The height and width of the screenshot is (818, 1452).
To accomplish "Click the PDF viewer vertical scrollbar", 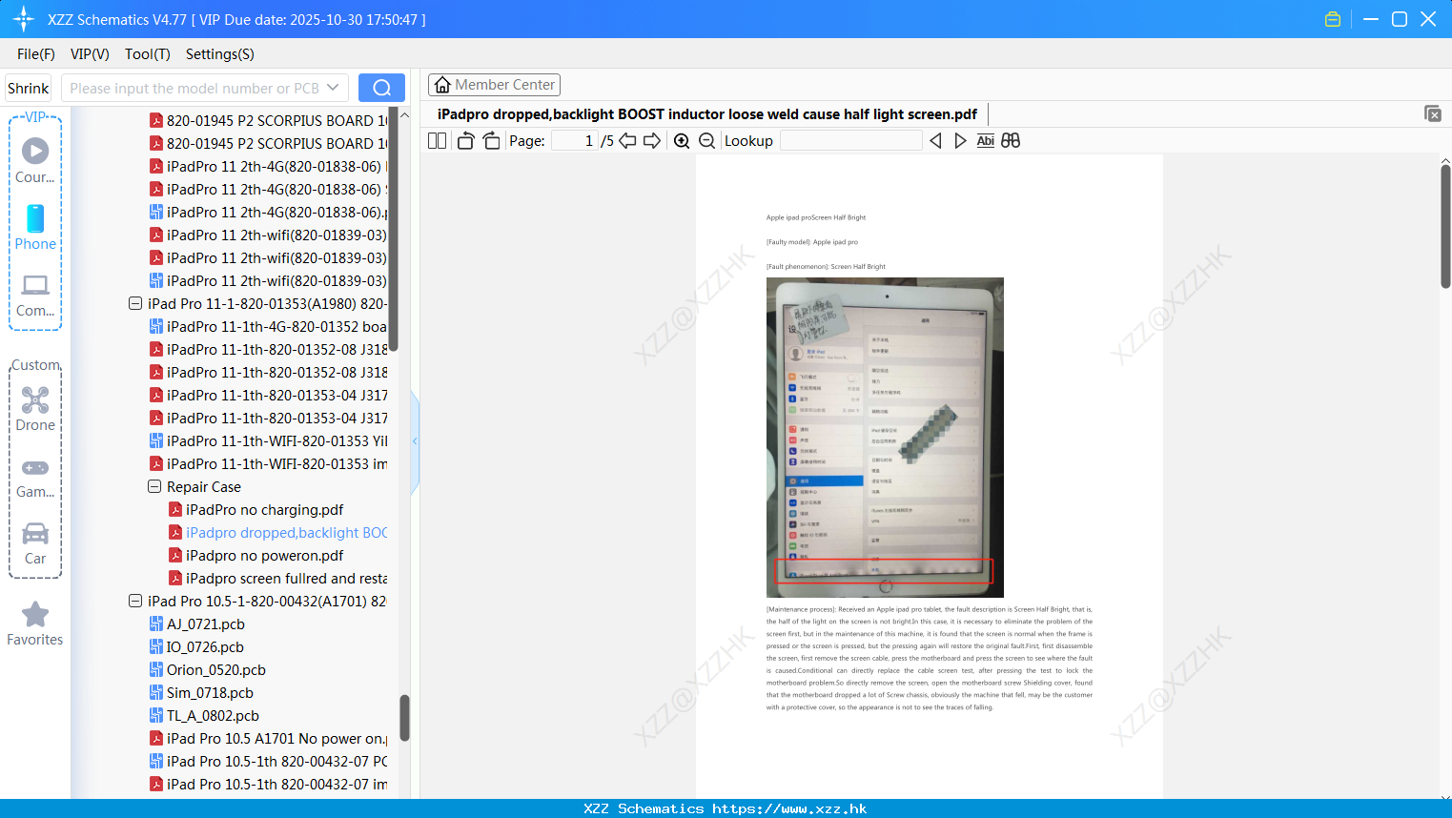I will coord(1445,226).
